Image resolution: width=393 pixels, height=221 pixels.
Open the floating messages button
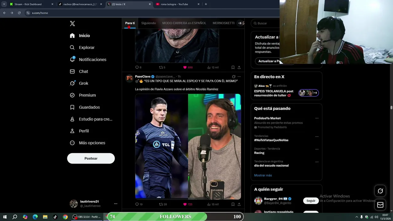[380, 205]
